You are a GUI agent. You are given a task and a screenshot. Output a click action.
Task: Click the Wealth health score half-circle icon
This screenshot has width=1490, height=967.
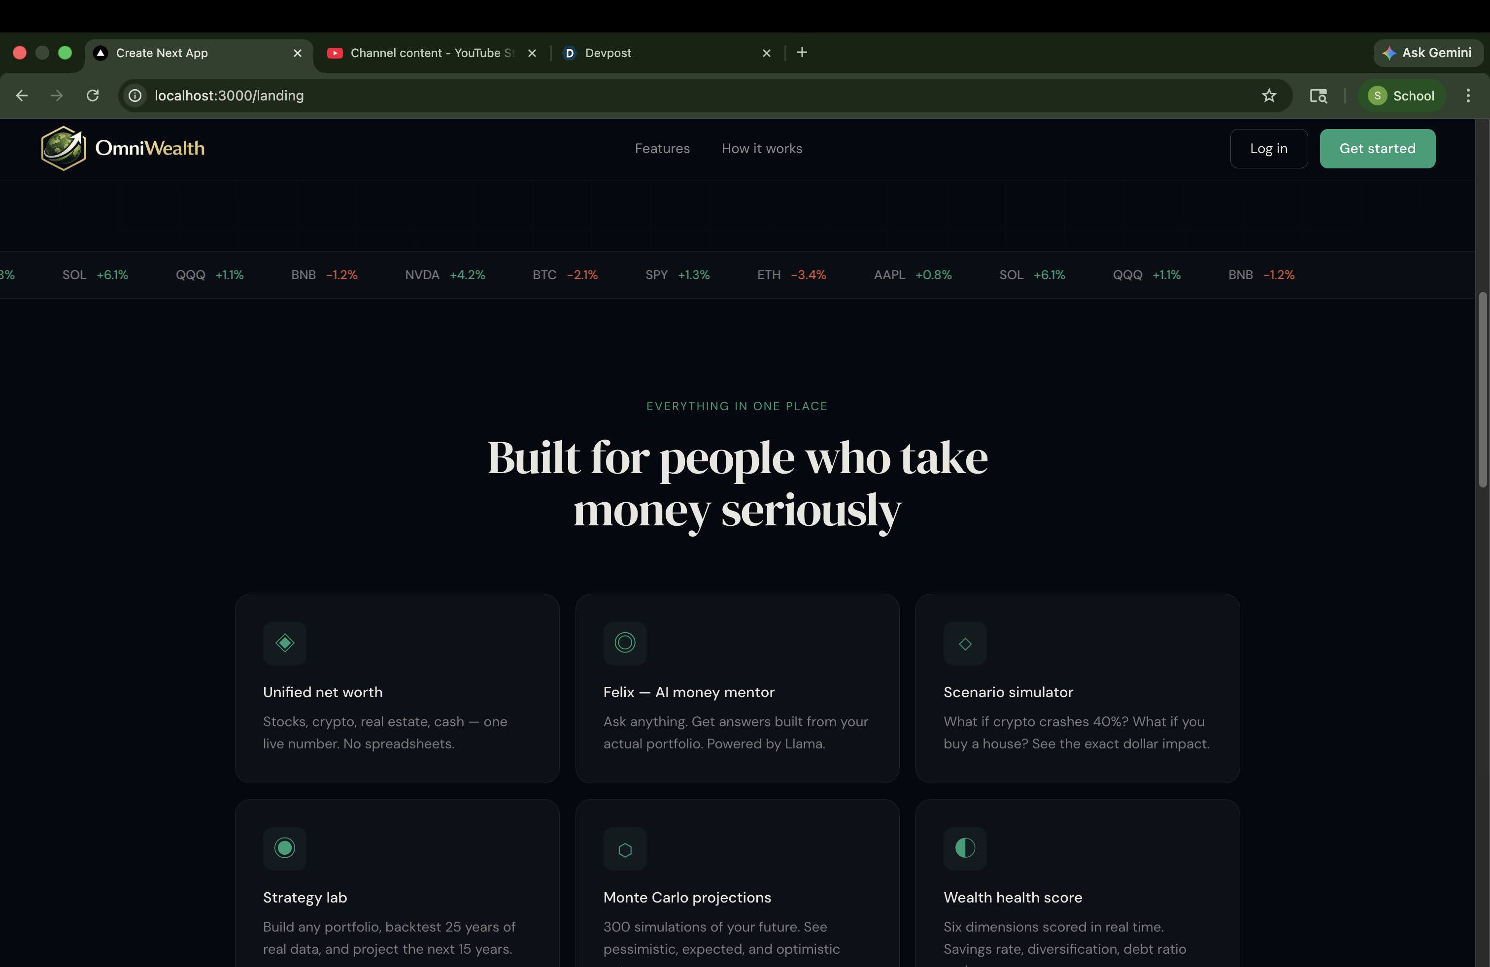[x=965, y=848]
